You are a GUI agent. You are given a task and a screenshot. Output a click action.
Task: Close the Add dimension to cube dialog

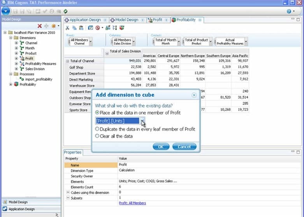[x=194, y=95]
